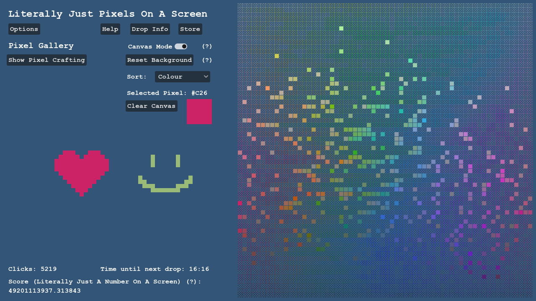Viewport: 536px width, 301px height.
Task: Open the Store
Action: (x=190, y=29)
